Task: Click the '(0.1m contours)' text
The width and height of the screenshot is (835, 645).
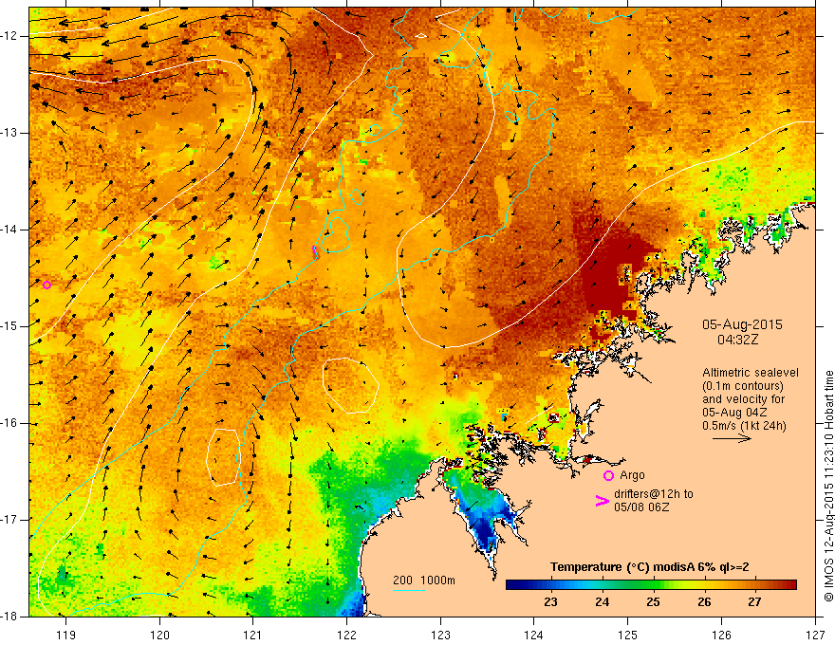Action: tap(743, 386)
